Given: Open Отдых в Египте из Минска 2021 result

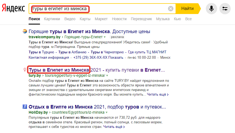Looking at the screenshot, I should pos(97,107).
